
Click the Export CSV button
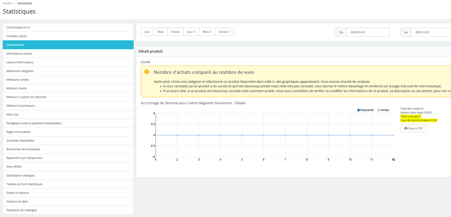pos(413,128)
